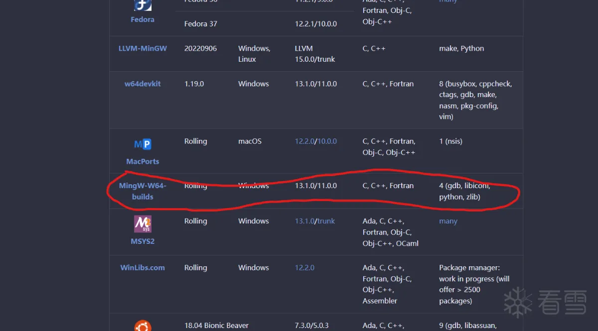This screenshot has height=331, width=598.
Task: Select the 1.19.0 version cell
Action: coord(194,84)
